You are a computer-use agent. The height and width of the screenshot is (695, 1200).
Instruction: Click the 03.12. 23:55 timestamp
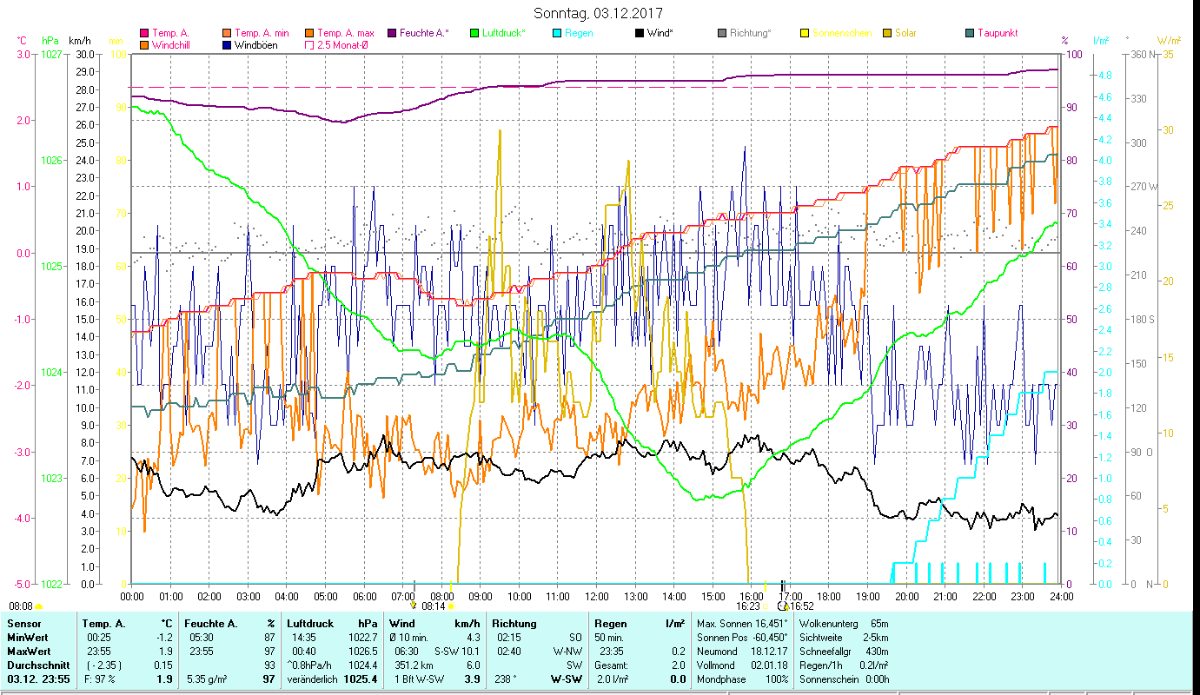37,679
